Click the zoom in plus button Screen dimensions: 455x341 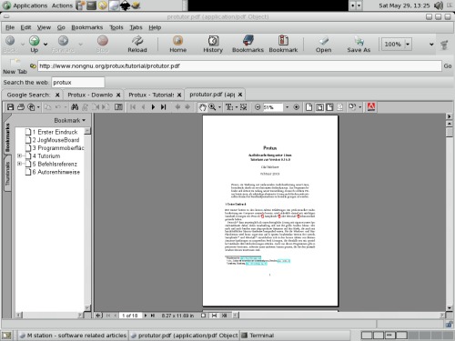click(297, 107)
